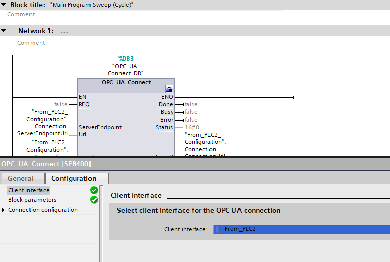Open the OPC_UA_Connect block configuration toolbox icon

[x=169, y=89]
